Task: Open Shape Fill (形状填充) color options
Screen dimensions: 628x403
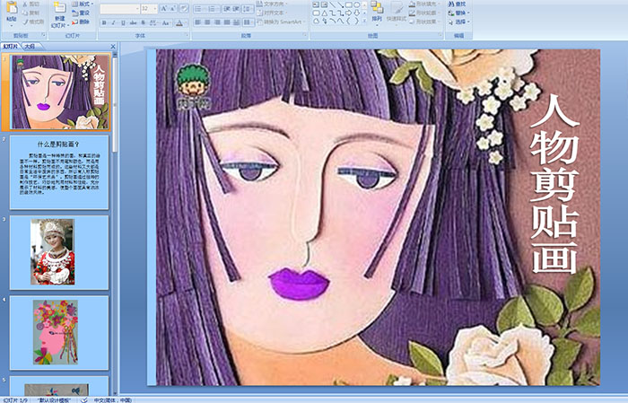Action: (423, 4)
